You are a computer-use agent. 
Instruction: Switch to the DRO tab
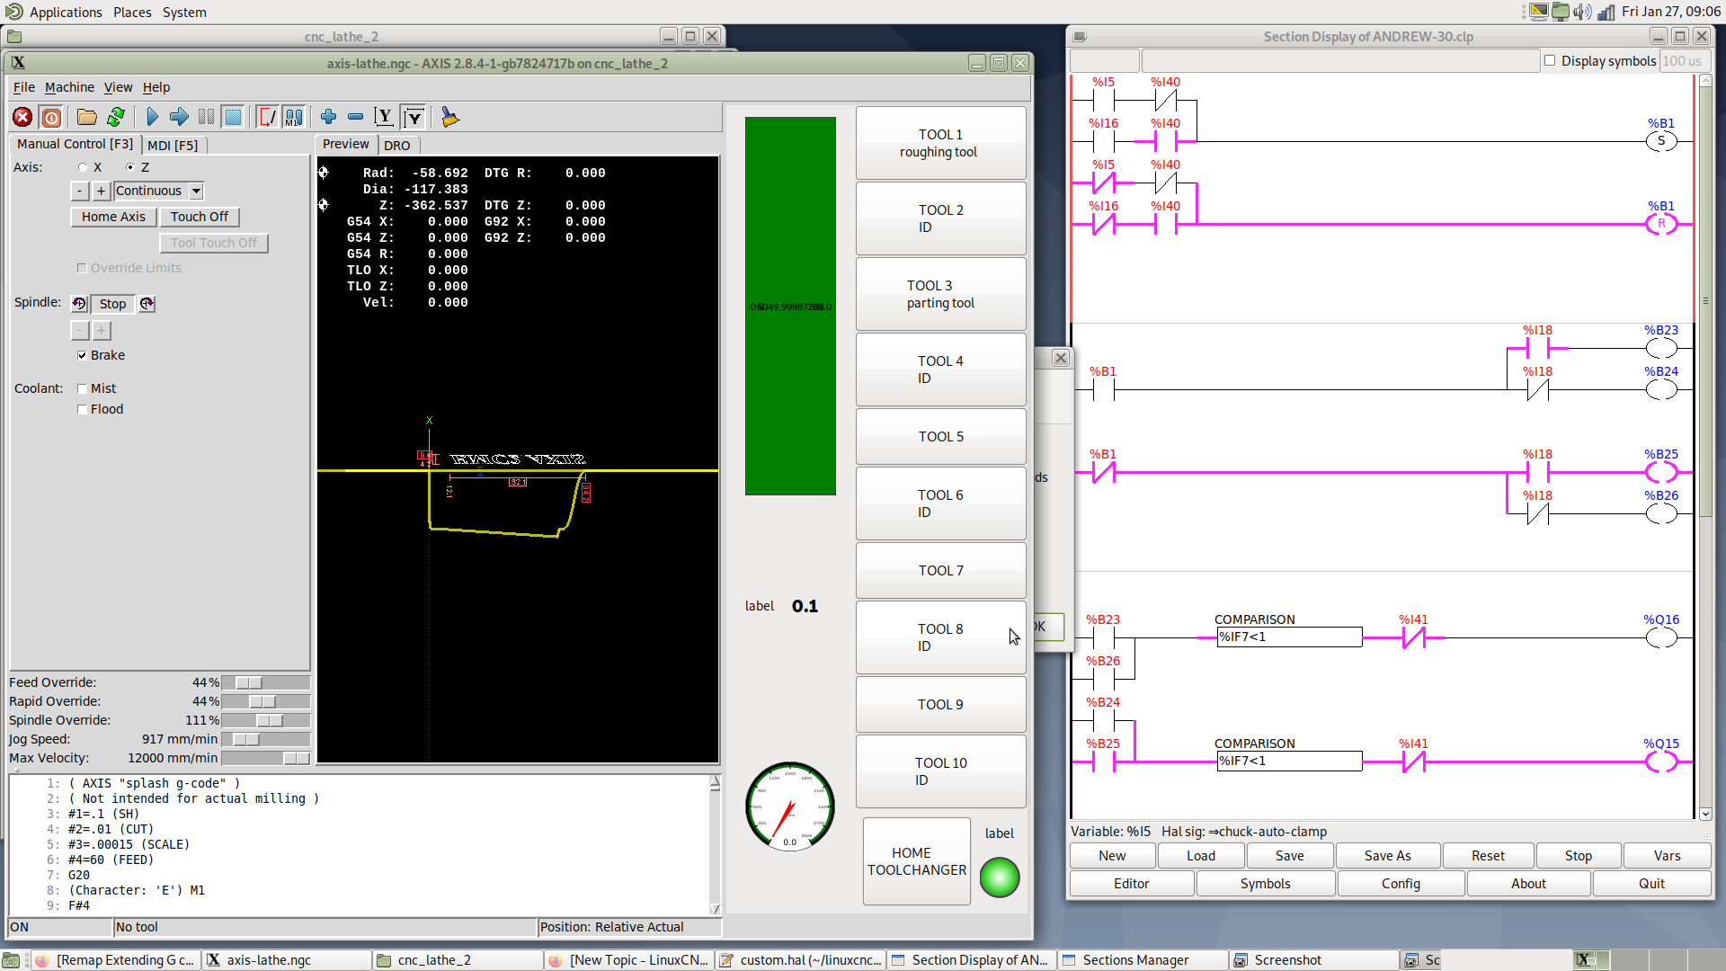click(396, 145)
